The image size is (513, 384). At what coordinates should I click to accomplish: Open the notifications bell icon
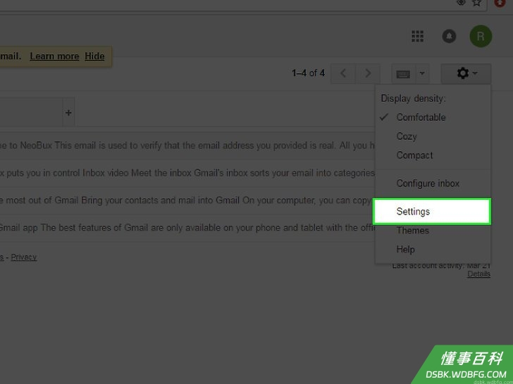[x=449, y=37]
